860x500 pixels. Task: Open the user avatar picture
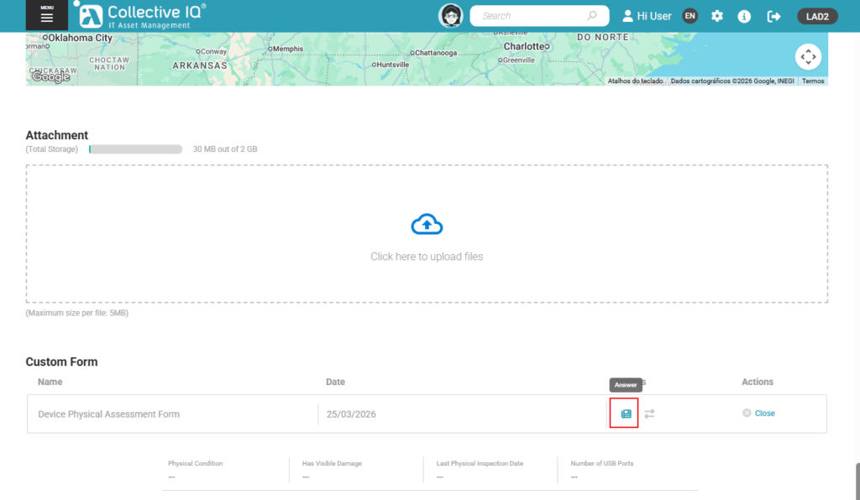451,16
